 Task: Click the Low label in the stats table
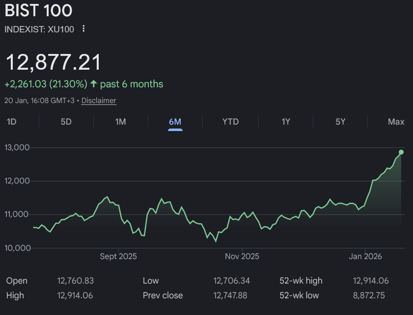(x=151, y=281)
